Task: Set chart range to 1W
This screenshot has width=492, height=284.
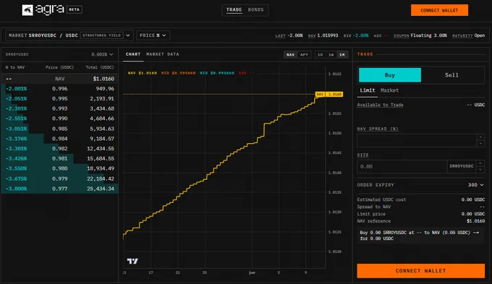Action: pyautogui.click(x=331, y=54)
